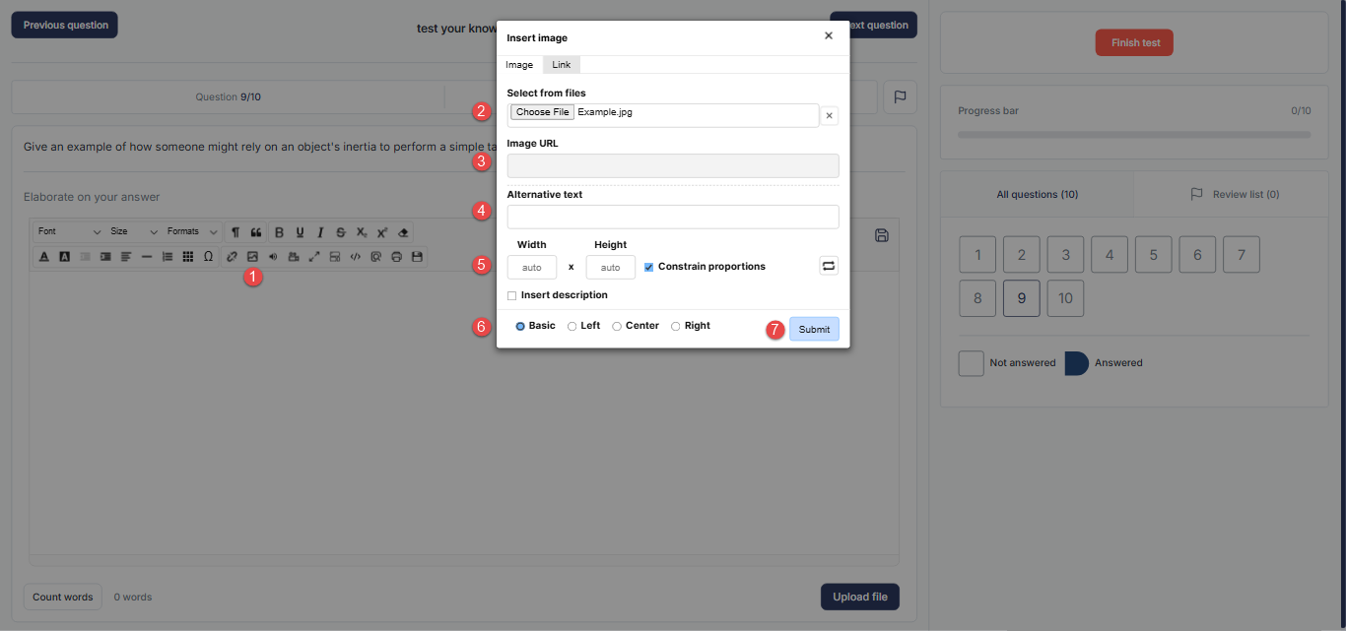Click the print icon in the editor toolbar

pos(396,257)
